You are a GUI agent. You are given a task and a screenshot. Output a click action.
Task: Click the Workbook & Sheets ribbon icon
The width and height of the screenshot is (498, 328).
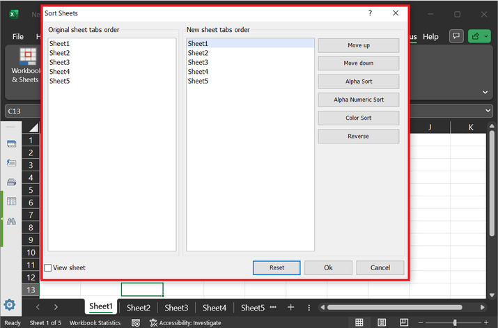(28, 56)
